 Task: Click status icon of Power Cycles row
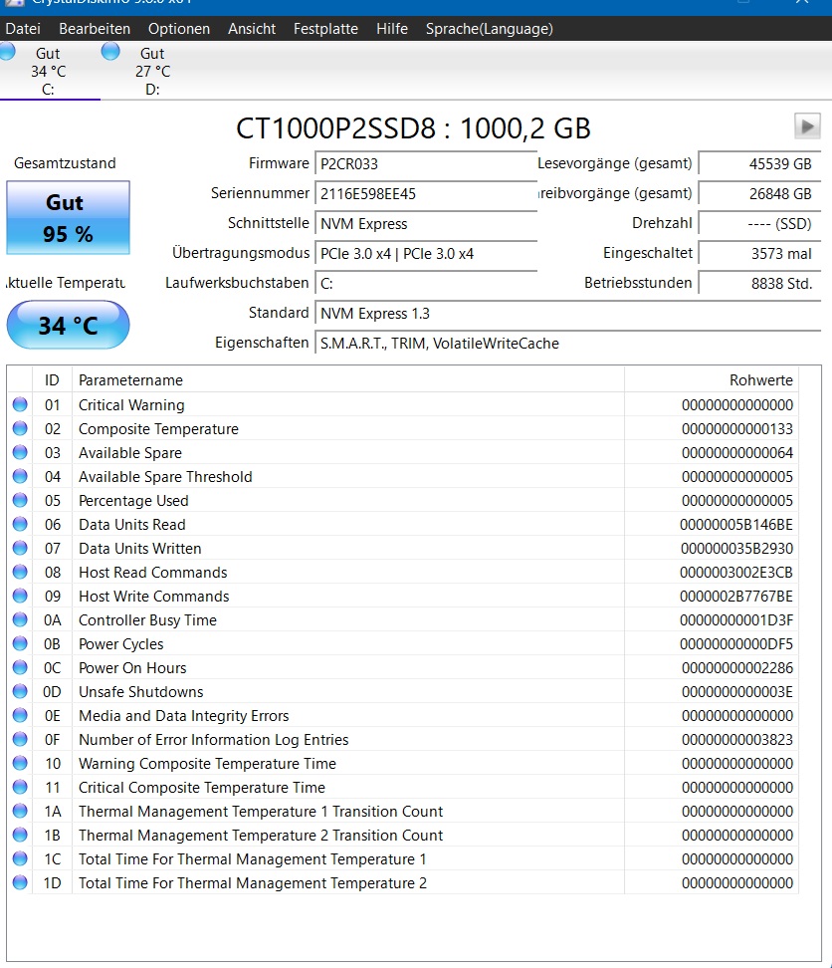click(20, 643)
